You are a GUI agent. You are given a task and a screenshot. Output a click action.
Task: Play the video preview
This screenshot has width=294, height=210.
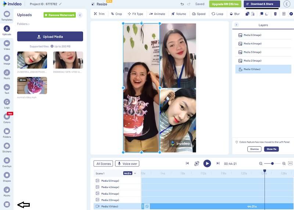click(207, 163)
